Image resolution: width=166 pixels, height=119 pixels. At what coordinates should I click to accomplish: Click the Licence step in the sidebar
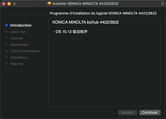point(16,38)
